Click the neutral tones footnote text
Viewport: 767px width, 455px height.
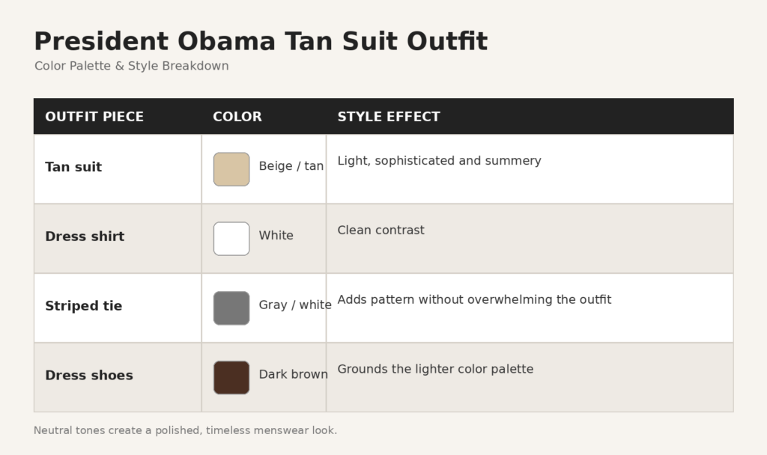pyautogui.click(x=186, y=430)
